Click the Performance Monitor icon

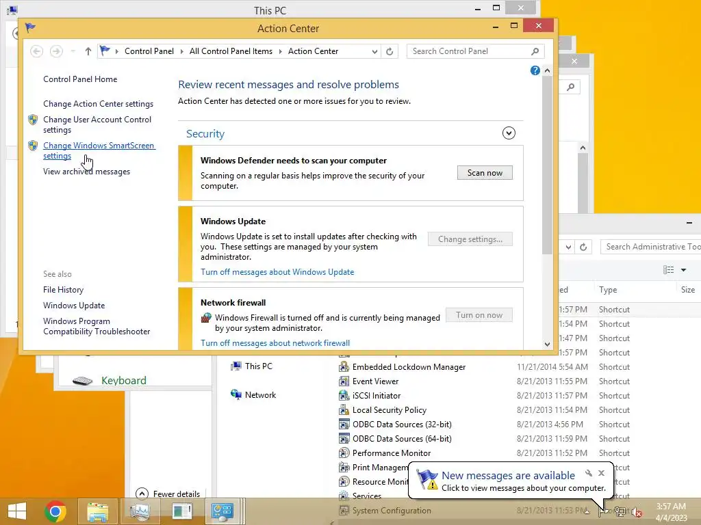click(x=344, y=453)
